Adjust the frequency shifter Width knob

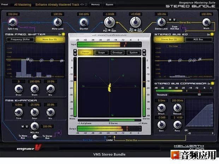(35, 89)
